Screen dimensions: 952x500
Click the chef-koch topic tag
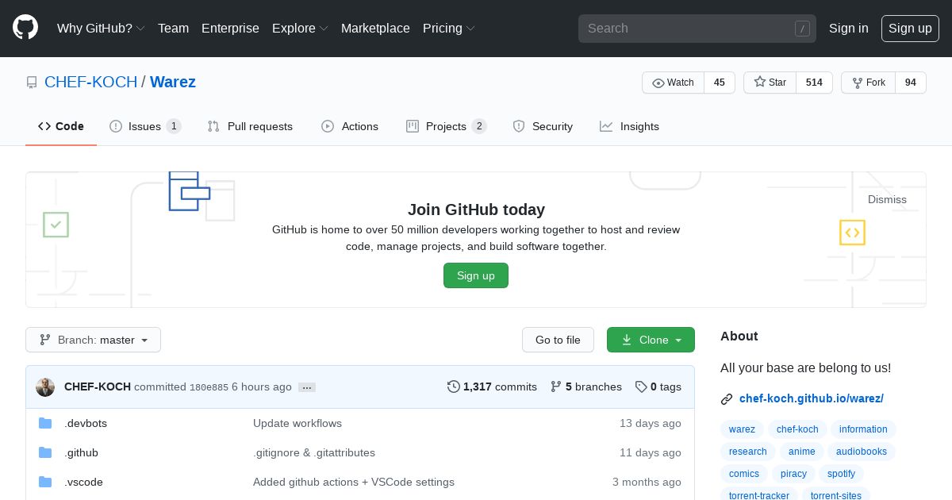(x=797, y=429)
